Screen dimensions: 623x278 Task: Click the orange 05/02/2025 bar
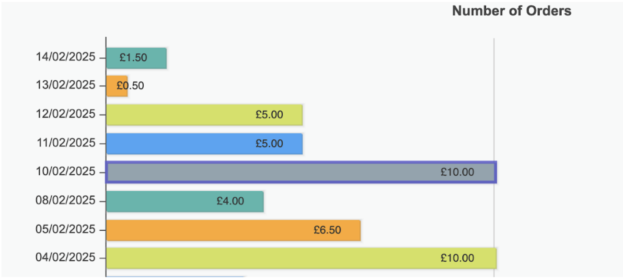pos(233,230)
